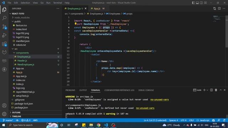Open the Selection menu
The image size is (228, 128).
(25, 3)
